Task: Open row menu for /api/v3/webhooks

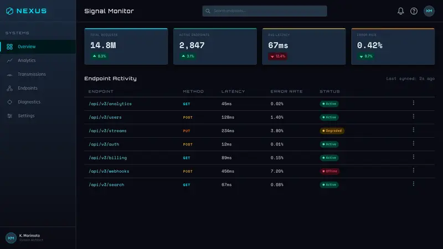Action: click(413, 170)
